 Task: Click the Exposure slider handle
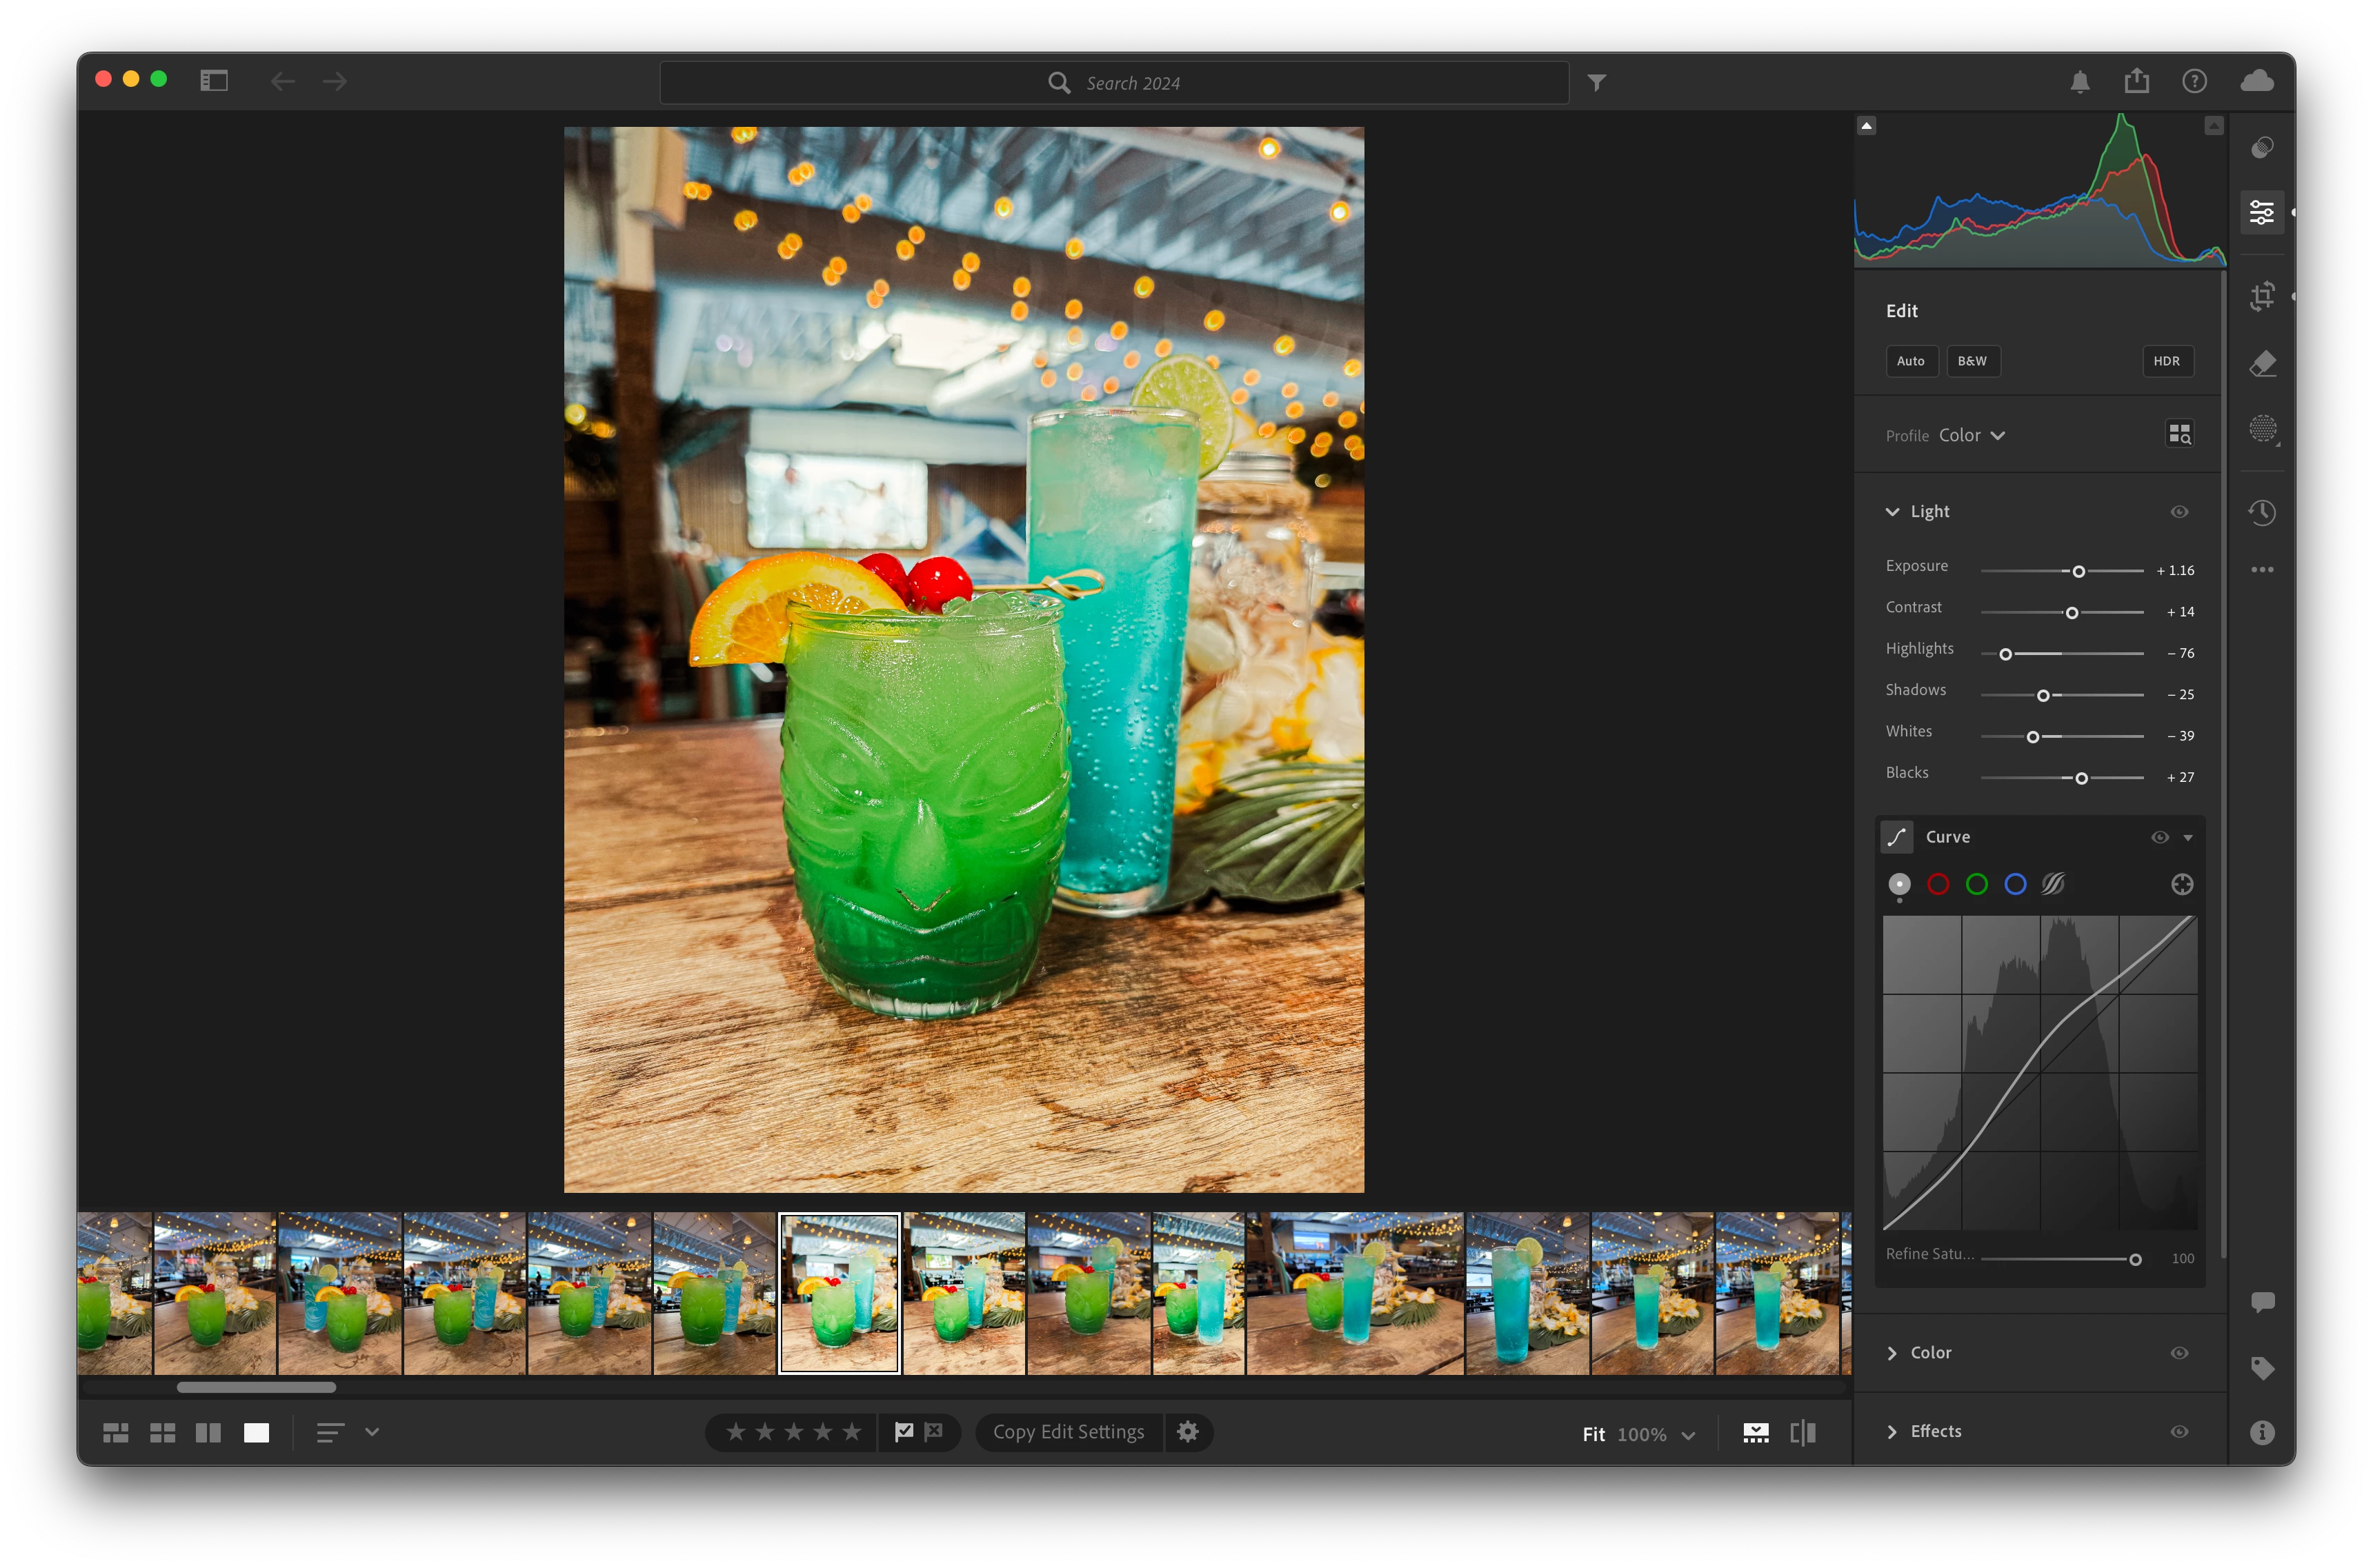point(2078,571)
